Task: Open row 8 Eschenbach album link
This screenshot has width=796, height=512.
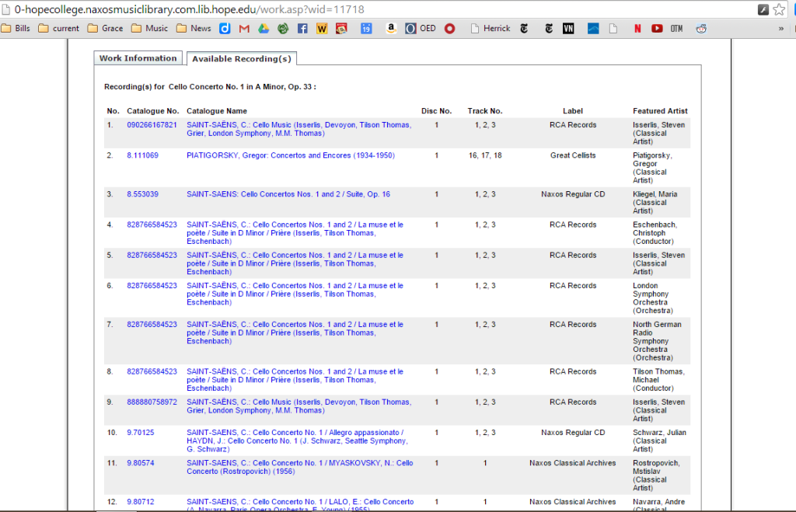Action: tap(295, 380)
